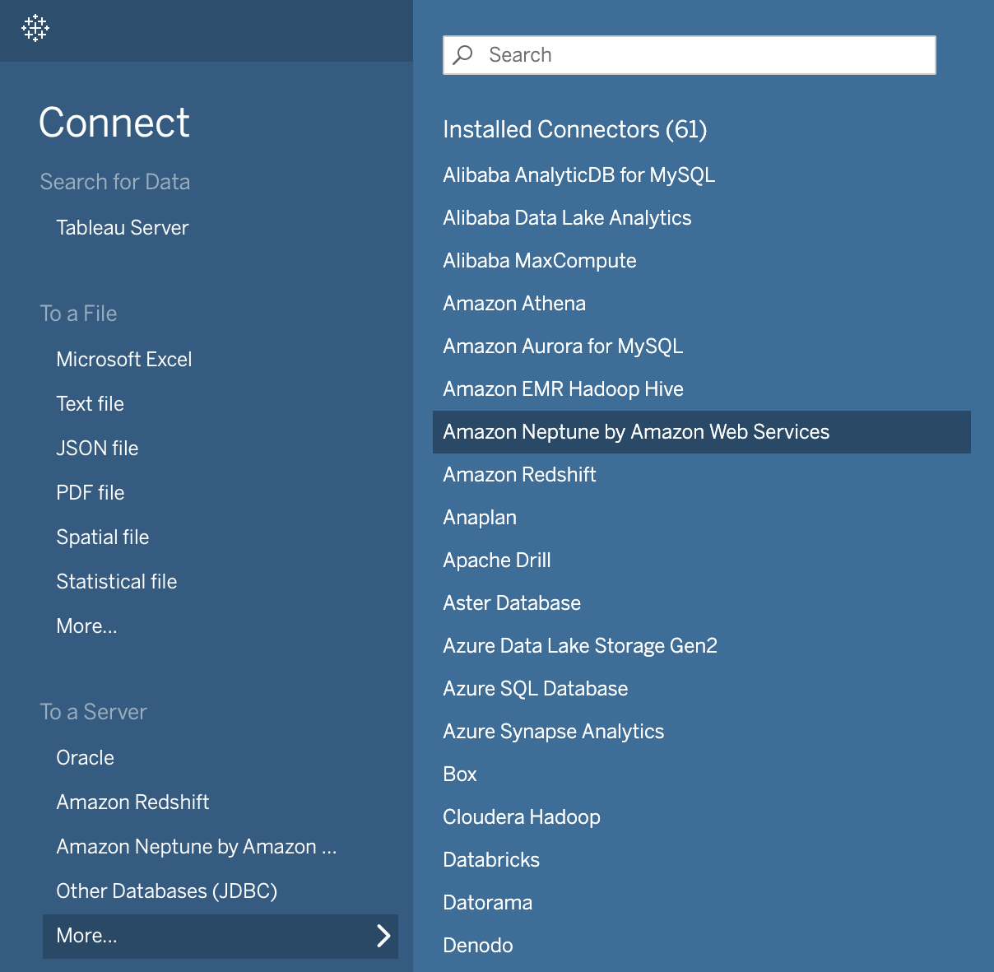The width and height of the screenshot is (994, 972).
Task: Choose Apache Drill connector
Action: 497,560
